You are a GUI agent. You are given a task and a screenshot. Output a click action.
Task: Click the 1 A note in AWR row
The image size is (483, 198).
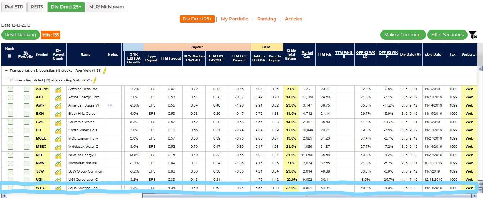coord(110,105)
